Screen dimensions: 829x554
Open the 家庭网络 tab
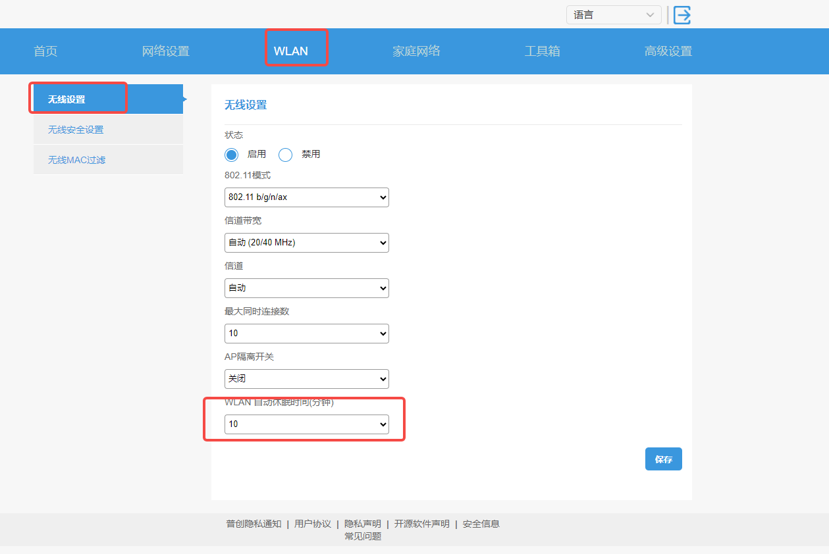coord(416,51)
